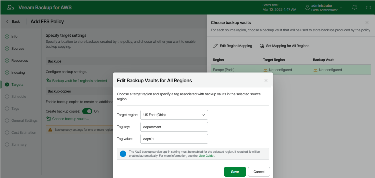The image size is (375, 178).
Task: Open the notifications bell icon
Action: (x=354, y=7)
